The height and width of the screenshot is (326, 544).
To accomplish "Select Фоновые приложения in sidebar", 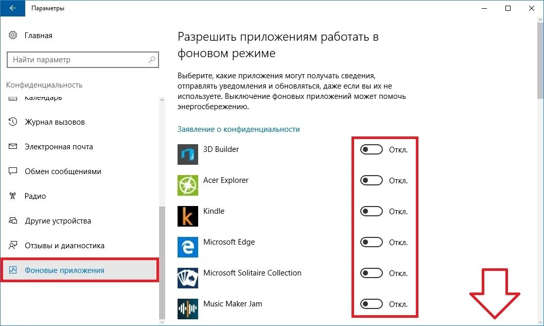I will tap(79, 270).
